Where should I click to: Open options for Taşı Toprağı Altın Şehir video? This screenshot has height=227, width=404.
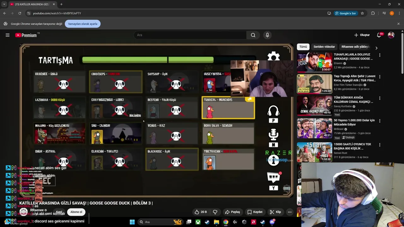[x=380, y=77]
